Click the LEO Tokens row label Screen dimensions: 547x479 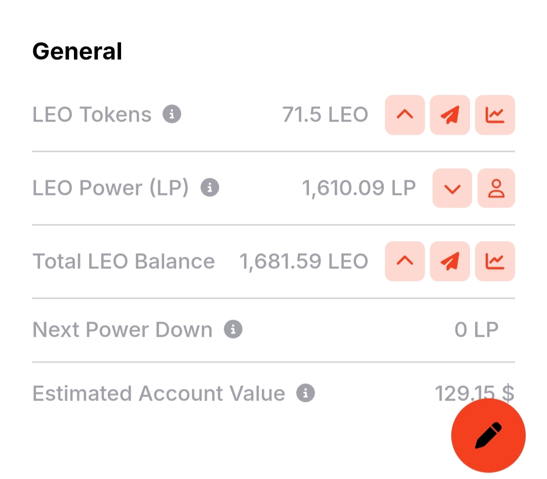click(92, 114)
